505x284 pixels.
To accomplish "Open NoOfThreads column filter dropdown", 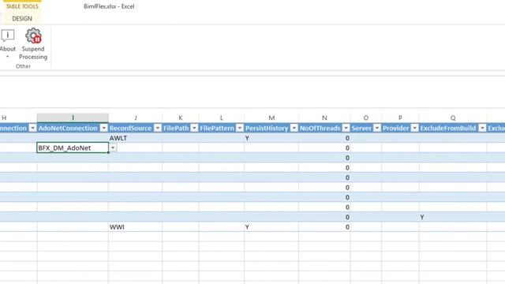I will tap(346, 128).
